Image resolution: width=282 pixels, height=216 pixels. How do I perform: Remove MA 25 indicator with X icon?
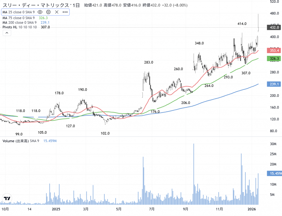pos(57,12)
